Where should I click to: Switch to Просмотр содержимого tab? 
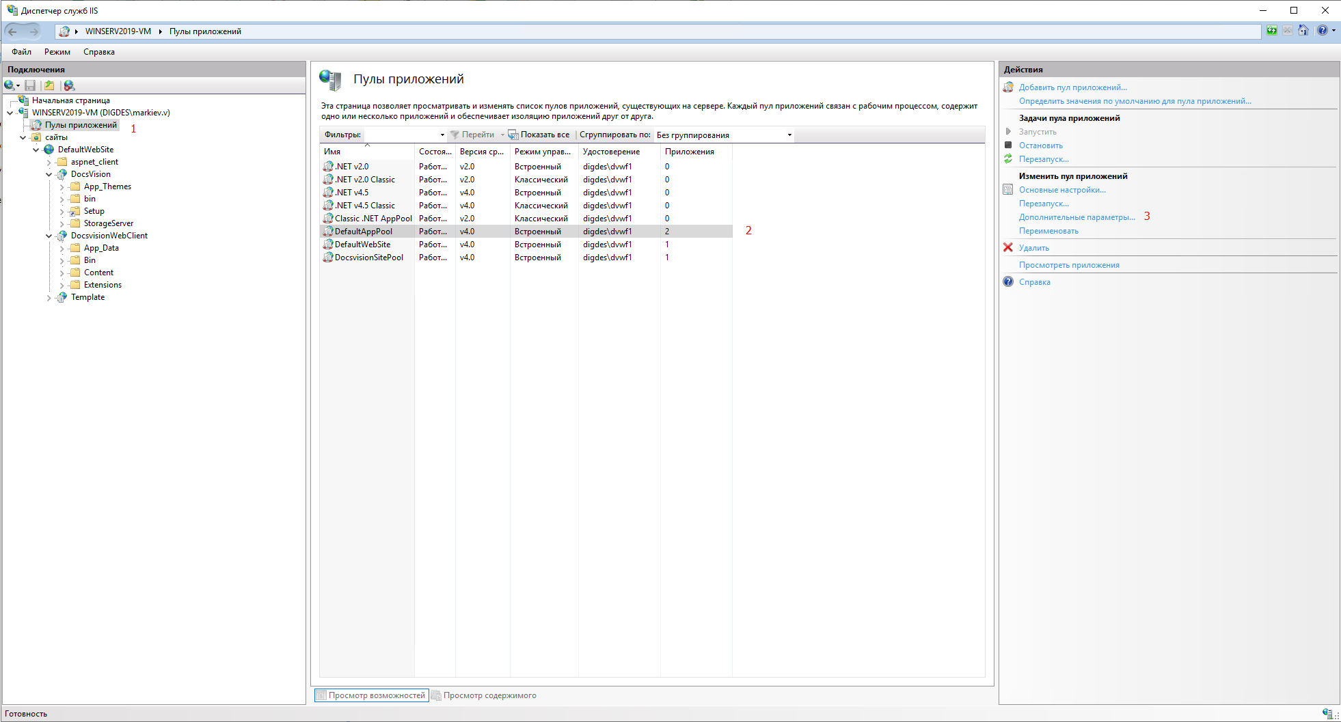tap(484, 695)
